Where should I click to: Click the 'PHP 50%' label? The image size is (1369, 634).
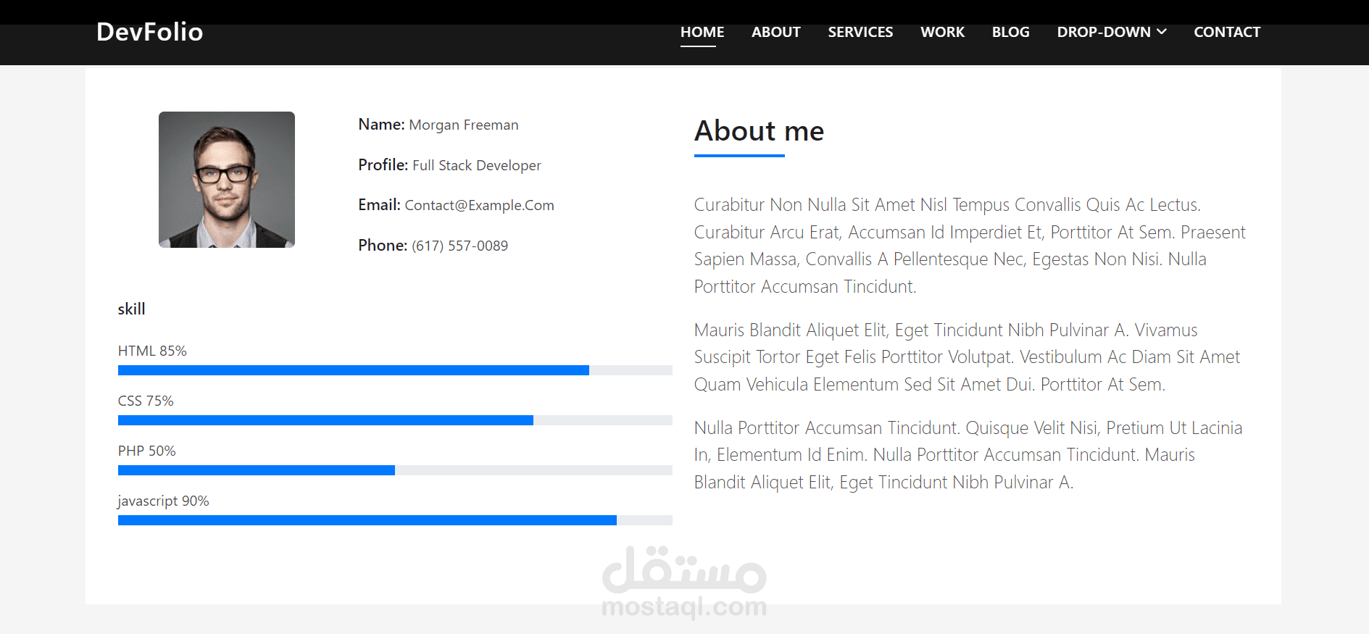click(146, 451)
